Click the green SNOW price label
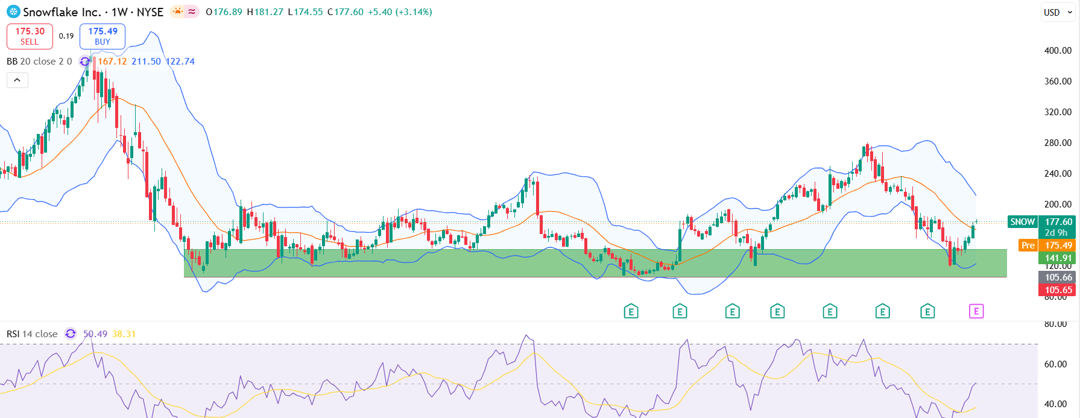1080x418 pixels. point(1023,222)
